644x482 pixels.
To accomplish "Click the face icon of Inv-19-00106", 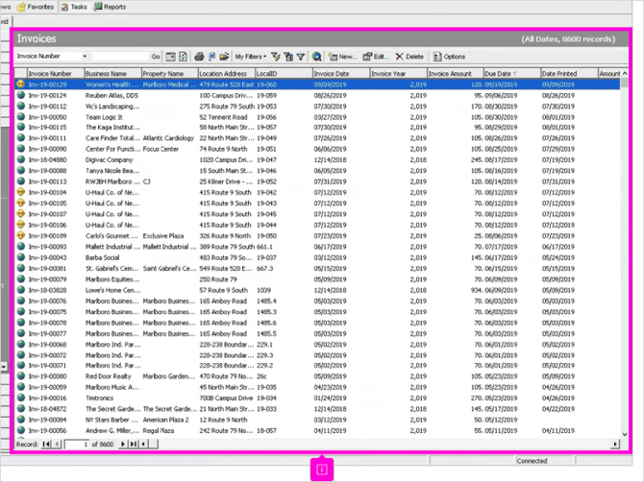I will click(x=20, y=225).
